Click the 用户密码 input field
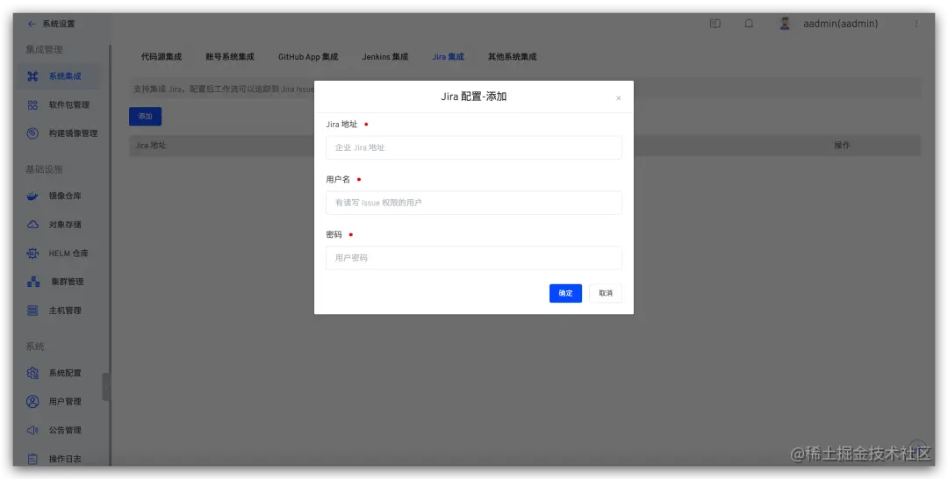 coord(473,257)
